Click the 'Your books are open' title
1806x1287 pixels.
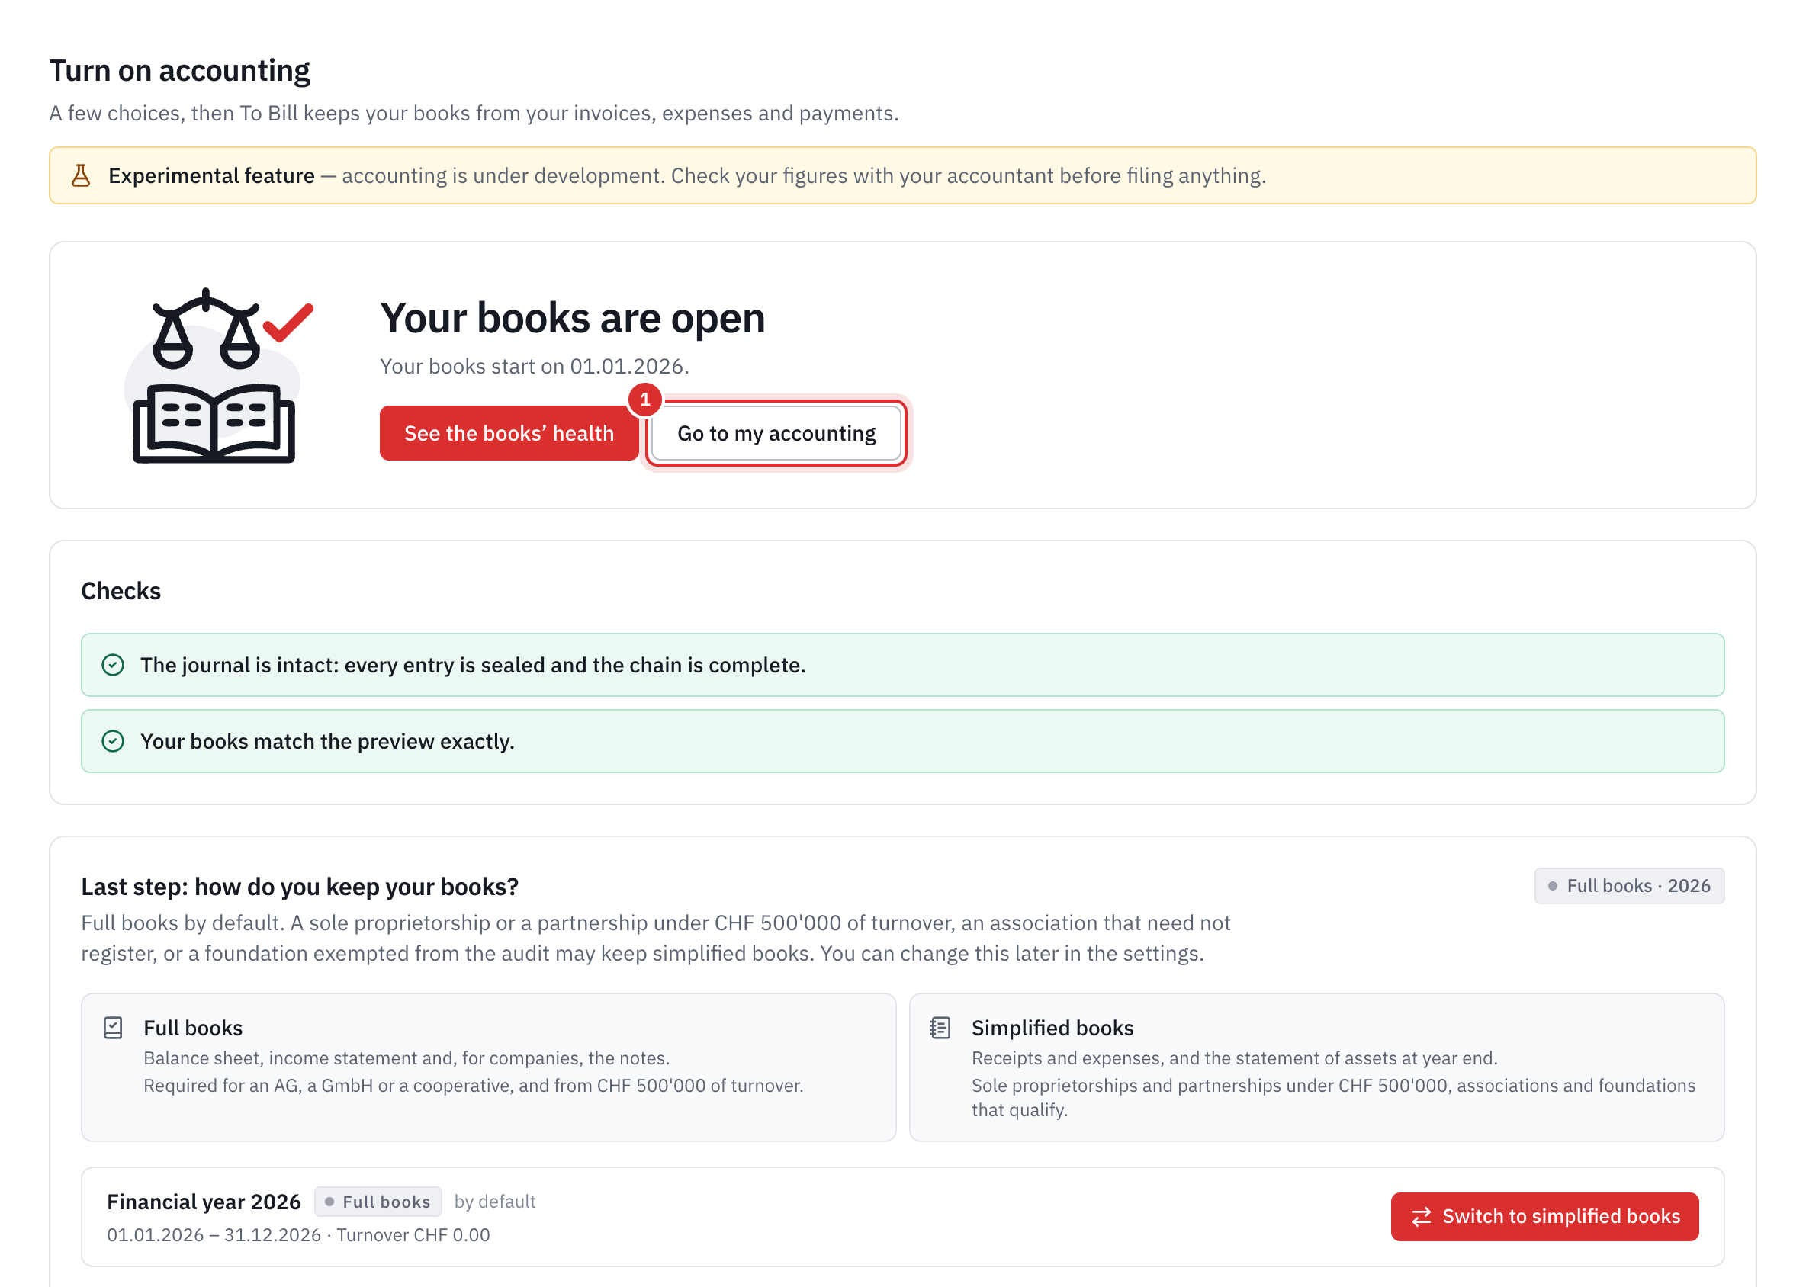[x=573, y=318]
